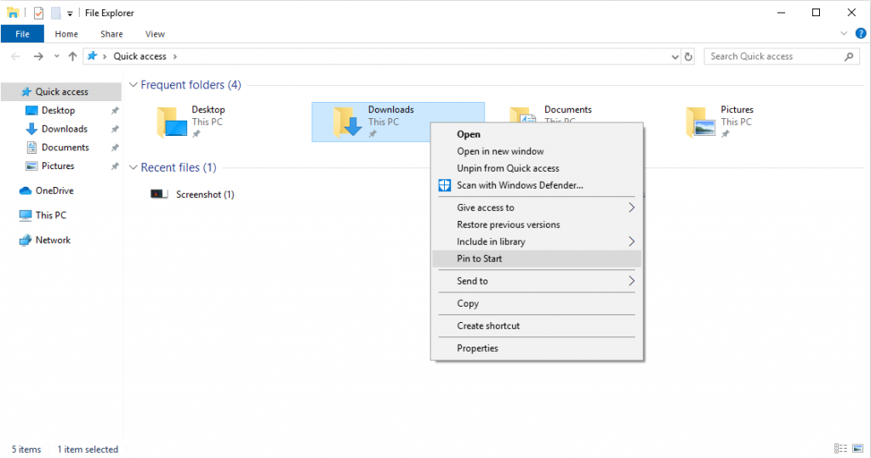This screenshot has height=458, width=871.
Task: Click the 5 items status text
Action: click(x=26, y=450)
